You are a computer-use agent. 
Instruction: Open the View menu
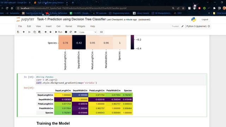pos(38,26)
